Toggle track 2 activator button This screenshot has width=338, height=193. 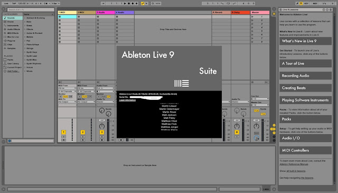[x=83, y=132]
